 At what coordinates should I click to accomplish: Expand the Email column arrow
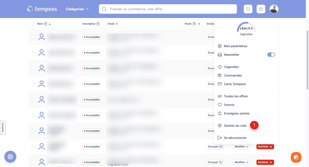116,24
